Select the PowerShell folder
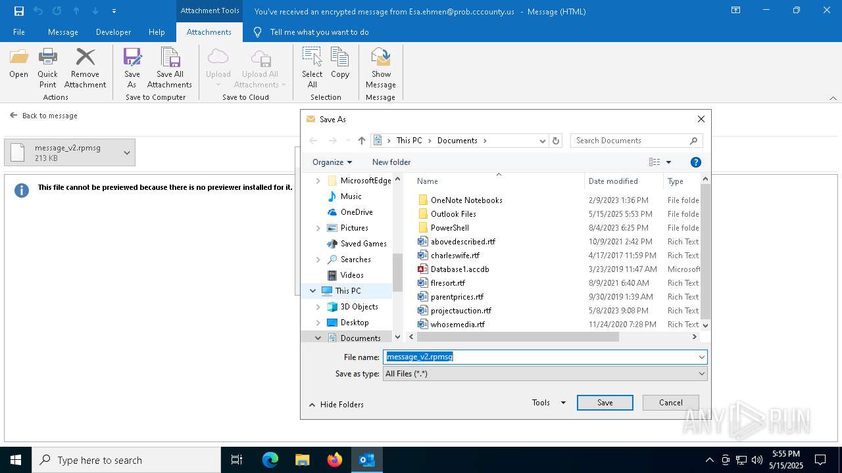The width and height of the screenshot is (842, 473). point(450,228)
